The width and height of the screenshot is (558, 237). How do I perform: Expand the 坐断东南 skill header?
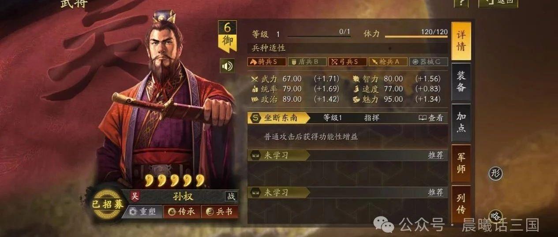[348, 118]
